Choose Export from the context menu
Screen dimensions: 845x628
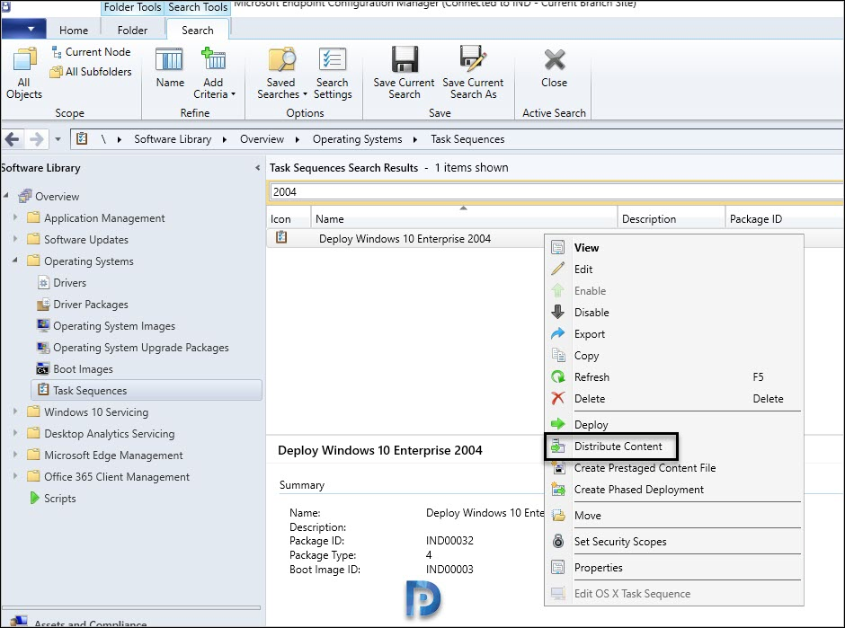(673, 334)
